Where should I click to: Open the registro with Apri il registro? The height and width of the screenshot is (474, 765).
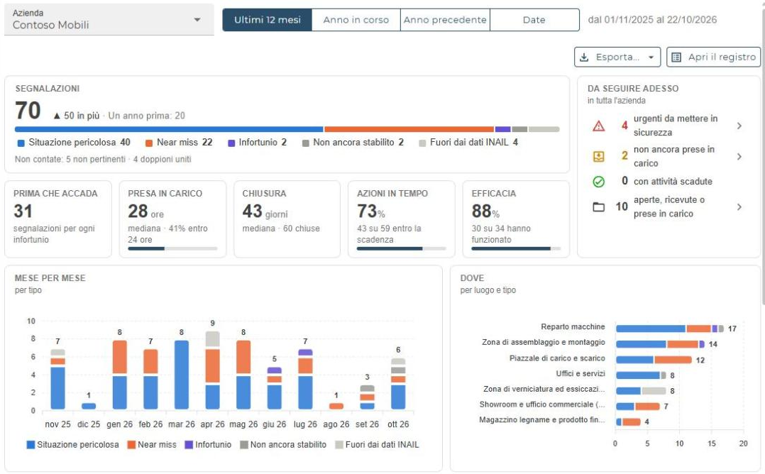click(x=713, y=57)
